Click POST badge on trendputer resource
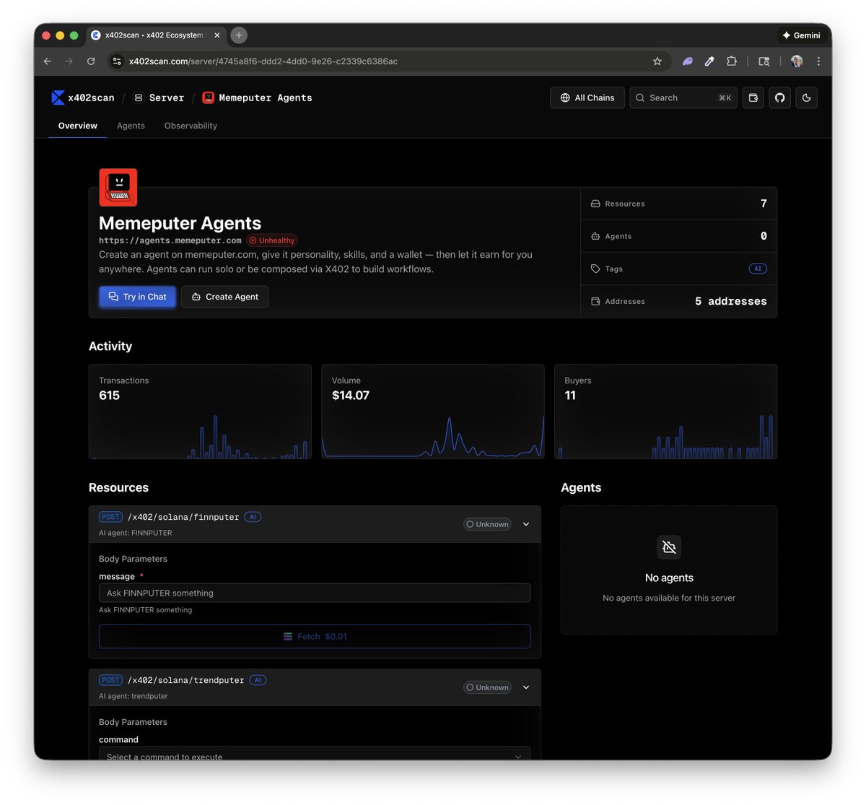866x805 pixels. coord(110,680)
